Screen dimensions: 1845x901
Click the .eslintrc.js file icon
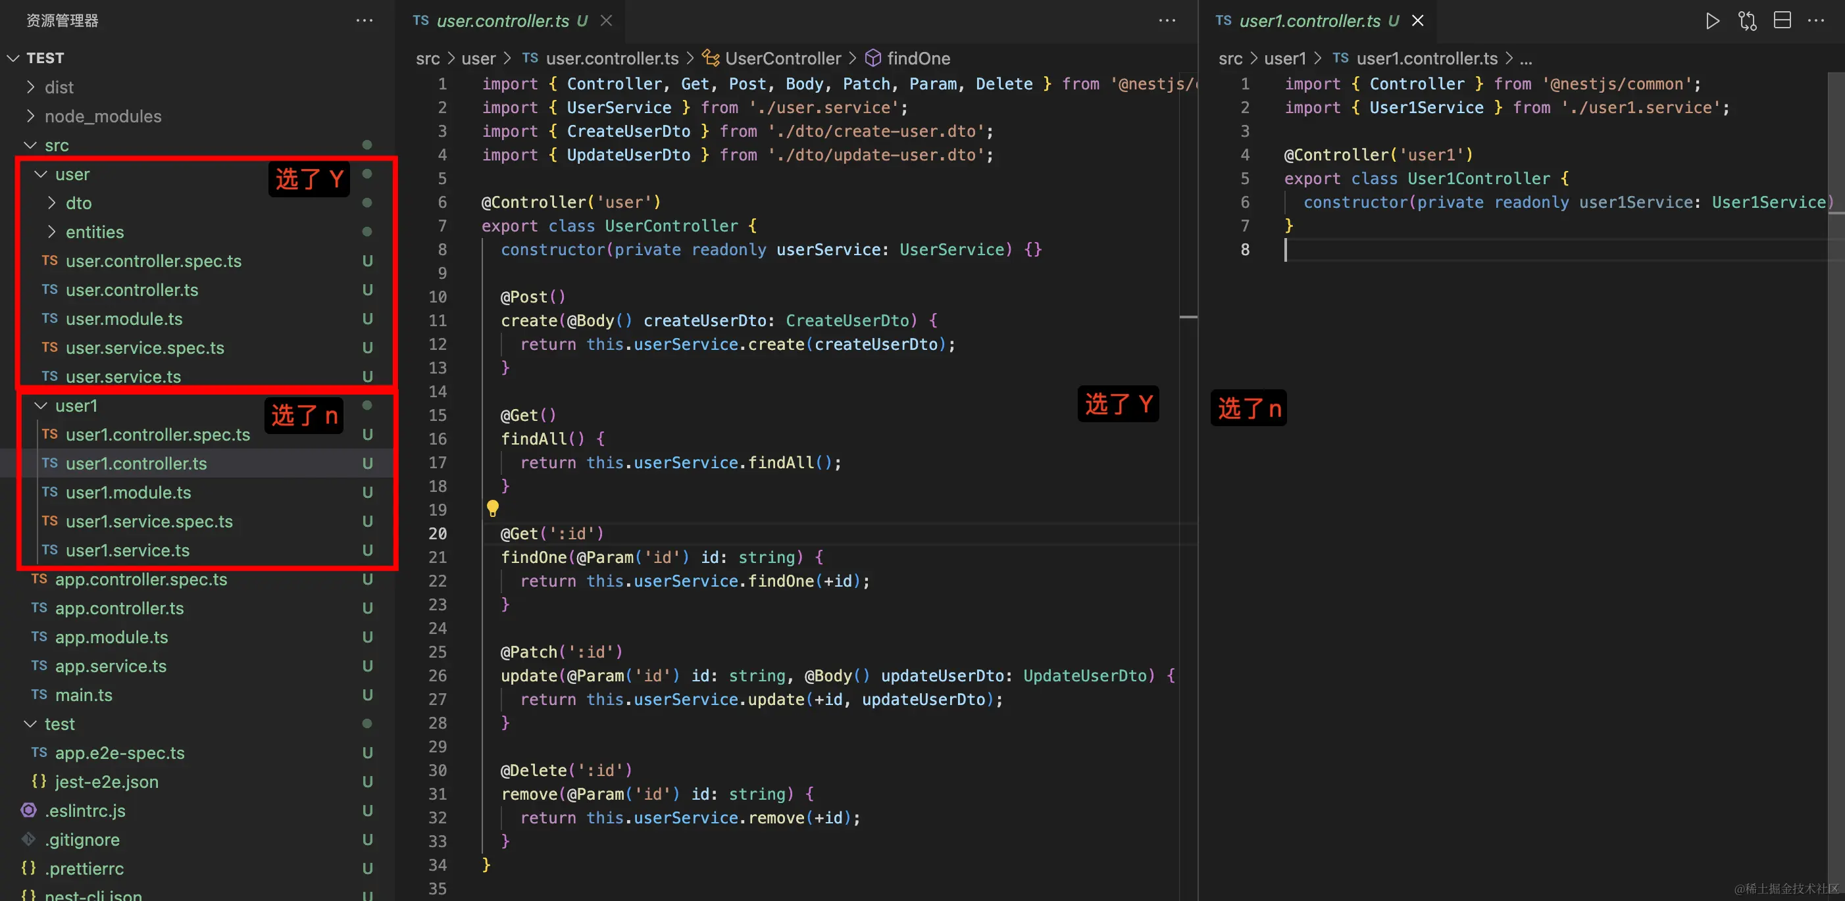tap(29, 810)
